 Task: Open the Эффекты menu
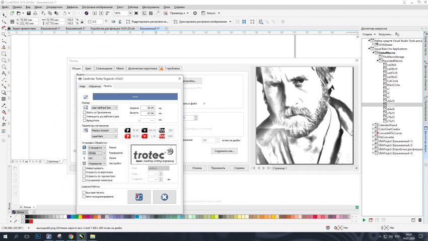click(x=72, y=8)
